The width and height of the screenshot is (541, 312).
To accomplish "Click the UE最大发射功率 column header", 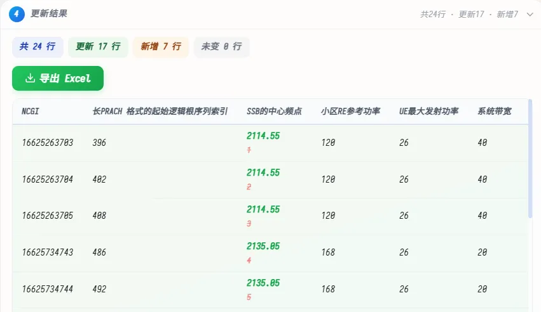I will pos(429,112).
